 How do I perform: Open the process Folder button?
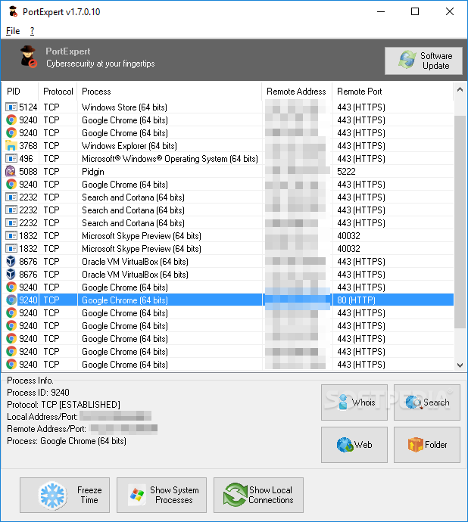coord(426,445)
